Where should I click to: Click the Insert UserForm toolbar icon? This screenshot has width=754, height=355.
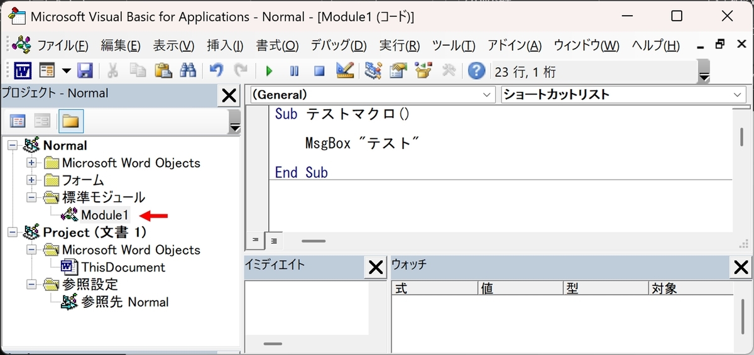coord(48,70)
